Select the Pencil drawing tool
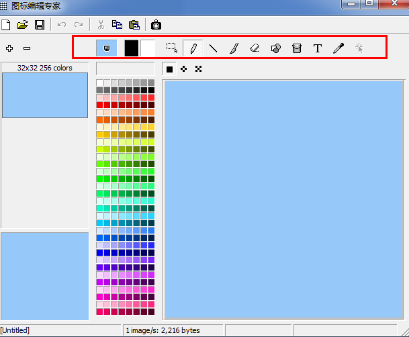 coord(193,48)
